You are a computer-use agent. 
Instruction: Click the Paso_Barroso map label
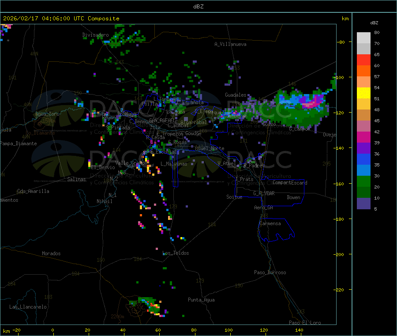(x=270, y=272)
